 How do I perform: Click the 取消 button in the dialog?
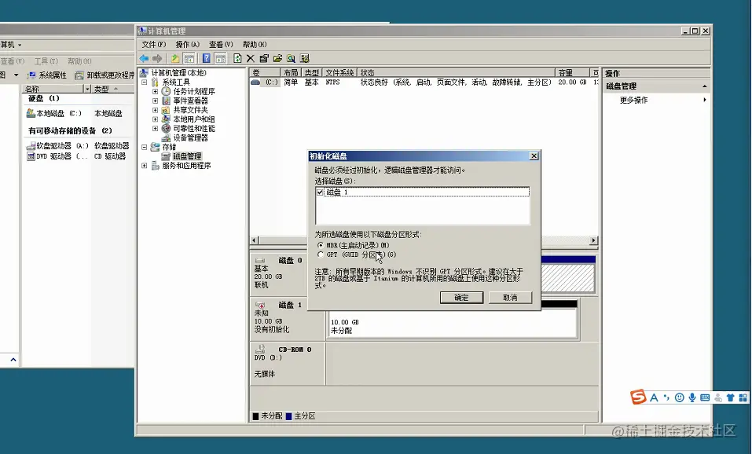click(510, 298)
